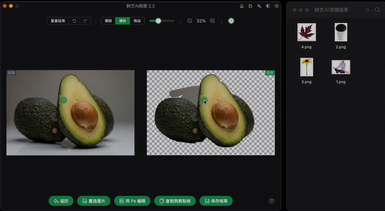Click the 32% zoom value text
The width and height of the screenshot is (385, 211).
pyautogui.click(x=201, y=21)
